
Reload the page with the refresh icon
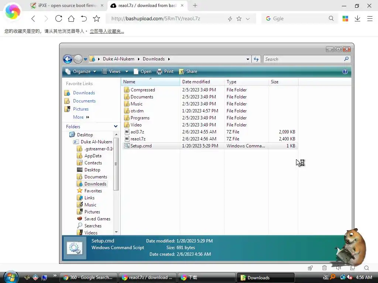click(x=59, y=18)
